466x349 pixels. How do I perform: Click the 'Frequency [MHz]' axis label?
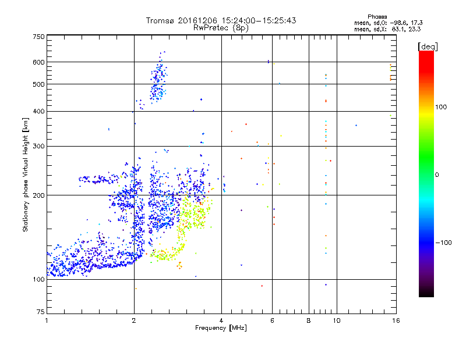(x=221, y=328)
